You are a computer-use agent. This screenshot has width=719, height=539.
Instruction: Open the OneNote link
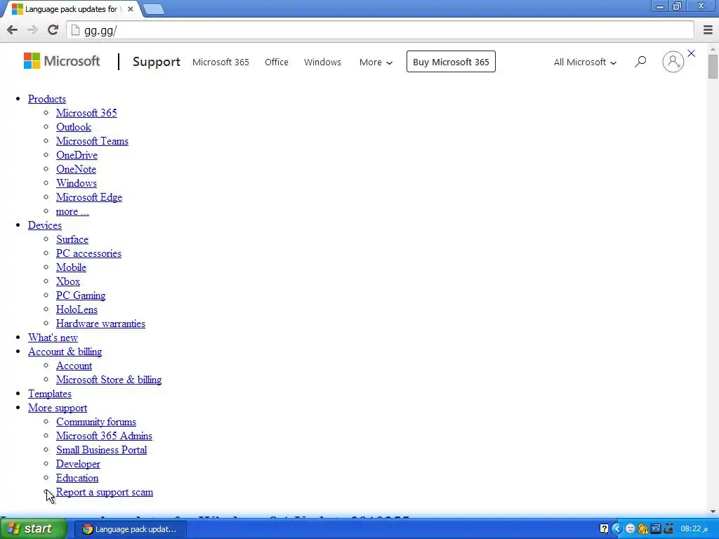(76, 169)
